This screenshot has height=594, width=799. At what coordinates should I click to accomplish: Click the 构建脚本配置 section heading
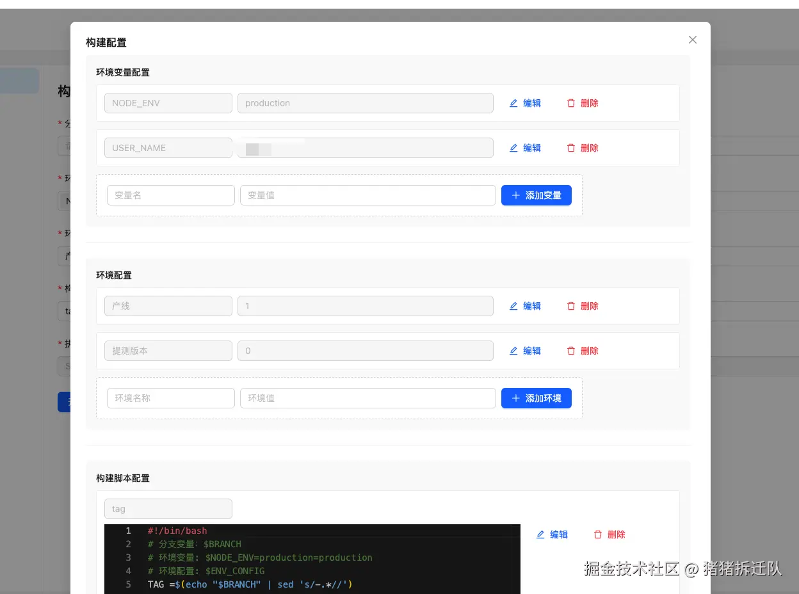123,478
